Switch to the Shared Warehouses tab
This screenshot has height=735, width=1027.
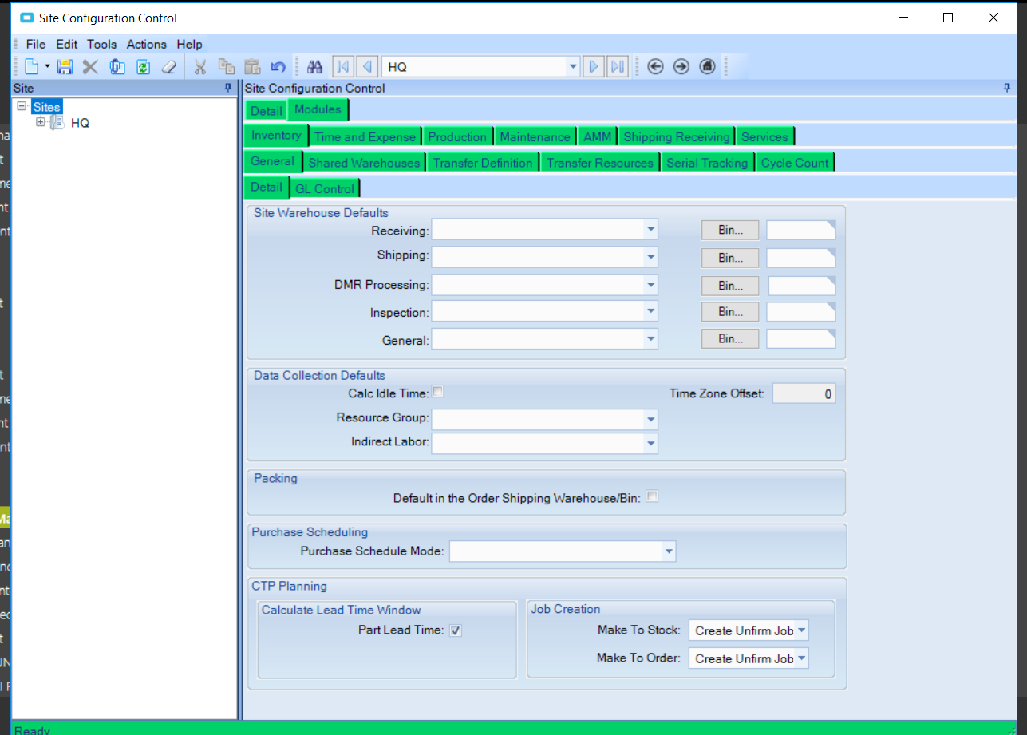click(364, 163)
